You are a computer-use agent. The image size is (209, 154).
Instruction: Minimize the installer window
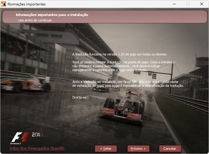coord(174,4)
